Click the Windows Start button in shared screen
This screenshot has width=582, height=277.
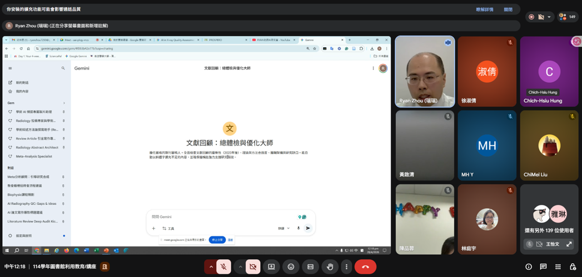[x=7, y=250]
